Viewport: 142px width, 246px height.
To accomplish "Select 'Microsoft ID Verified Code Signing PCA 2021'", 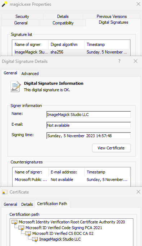I will pyautogui.click(x=64, y=228).
